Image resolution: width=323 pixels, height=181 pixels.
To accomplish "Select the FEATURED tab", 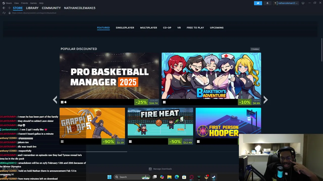I will pos(103,28).
